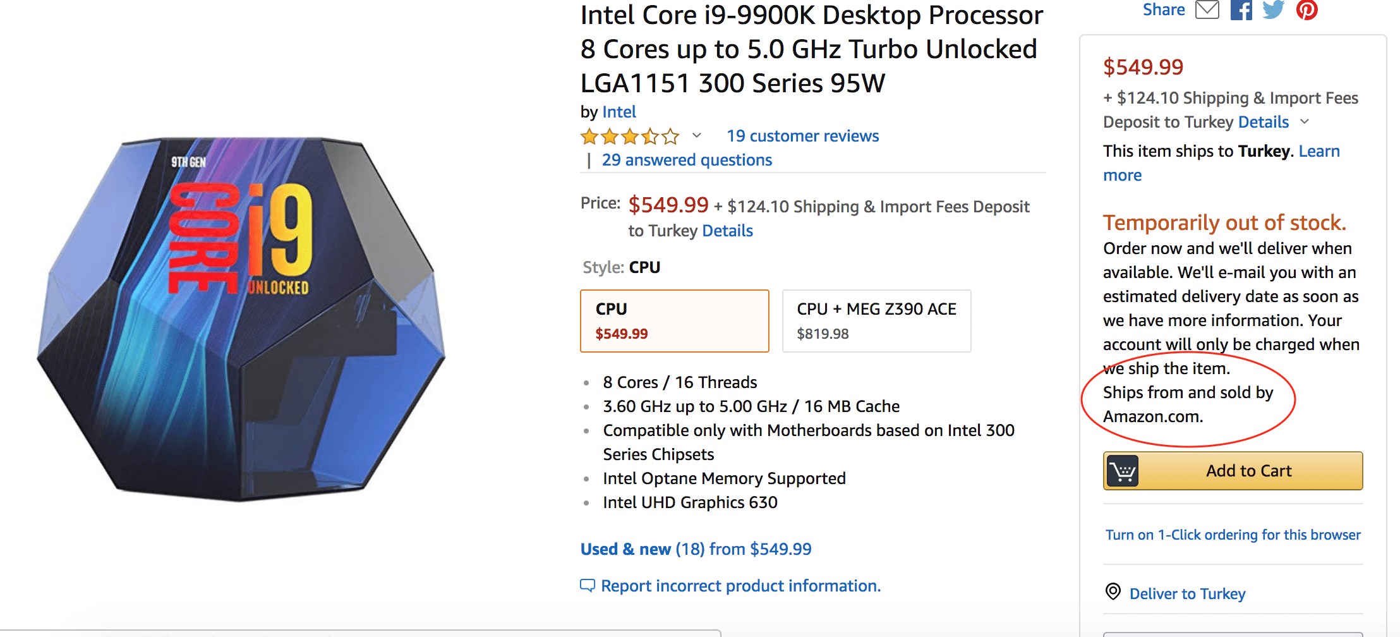Select the CPU style option

click(x=674, y=321)
